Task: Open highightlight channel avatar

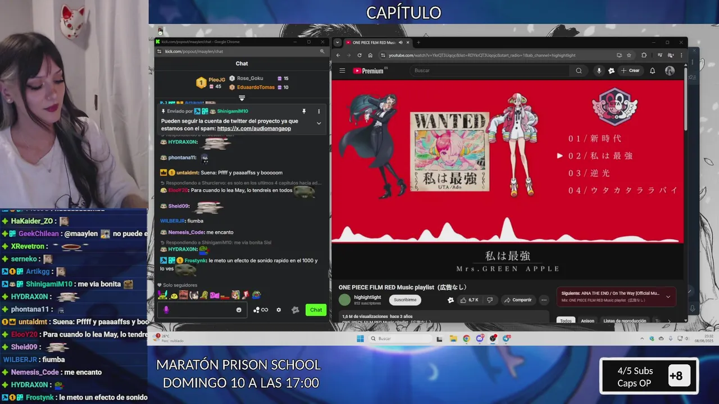Action: pos(345,300)
